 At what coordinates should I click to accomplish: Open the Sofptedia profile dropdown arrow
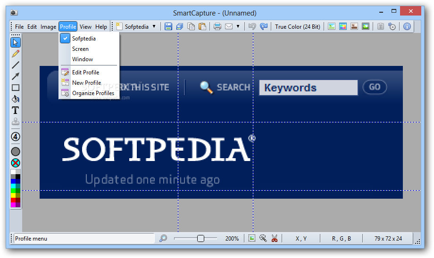click(x=154, y=26)
